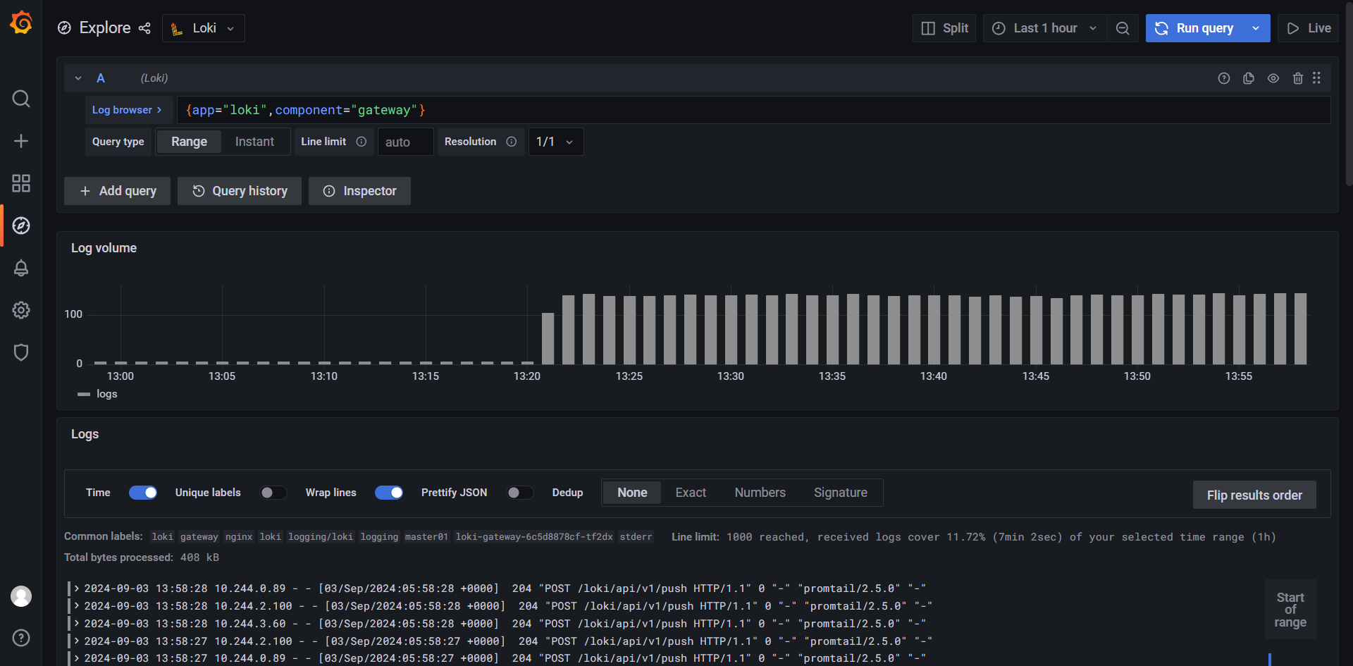Viewport: 1353px width, 666px height.
Task: Open the Grafana home logo
Action: point(21,23)
